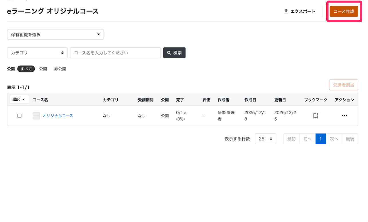Click the 作成者 column header

click(223, 100)
